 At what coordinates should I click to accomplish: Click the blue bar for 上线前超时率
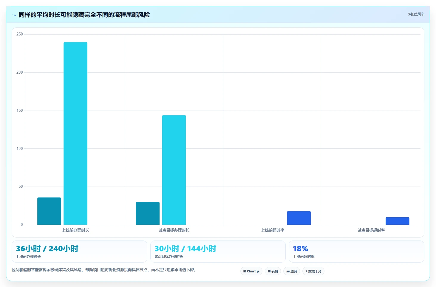coord(299,218)
